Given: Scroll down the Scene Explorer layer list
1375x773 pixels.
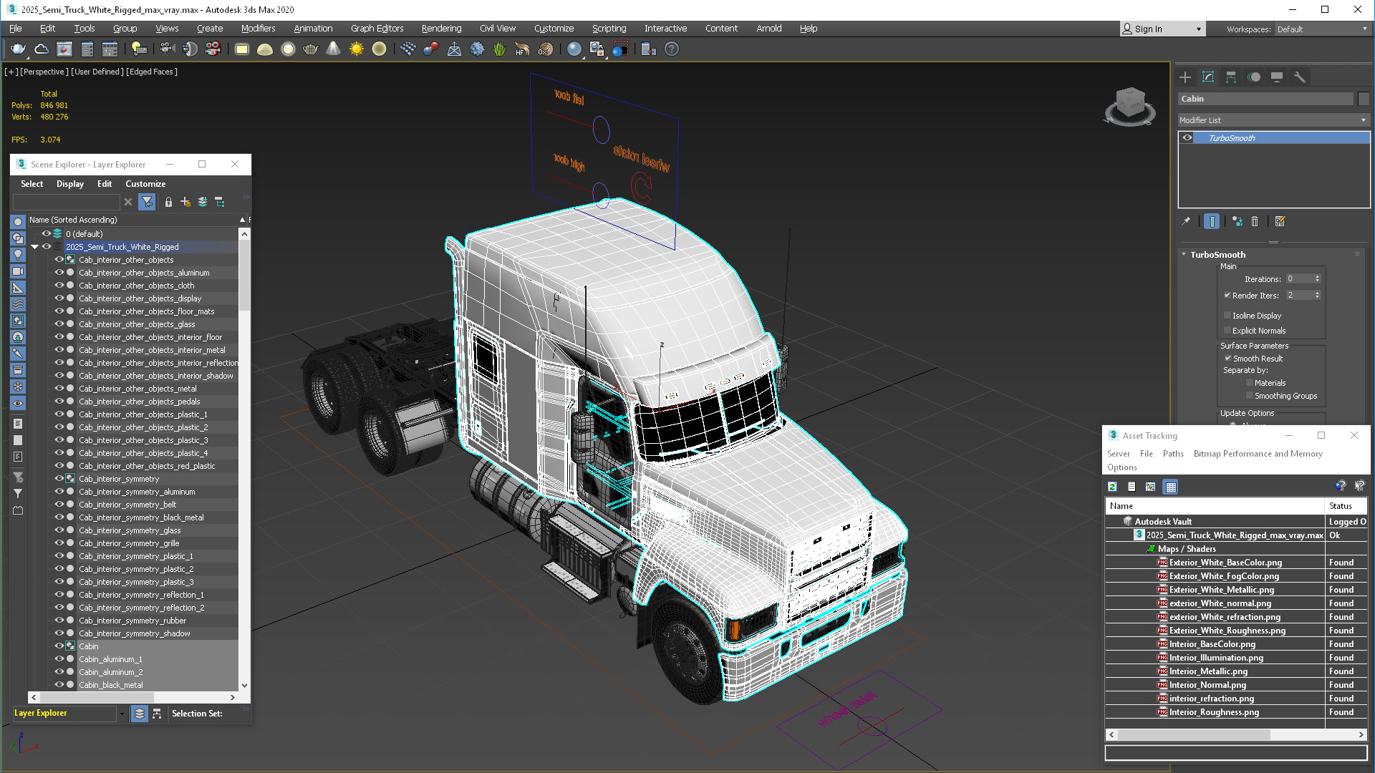Looking at the screenshot, I should coord(243,688).
